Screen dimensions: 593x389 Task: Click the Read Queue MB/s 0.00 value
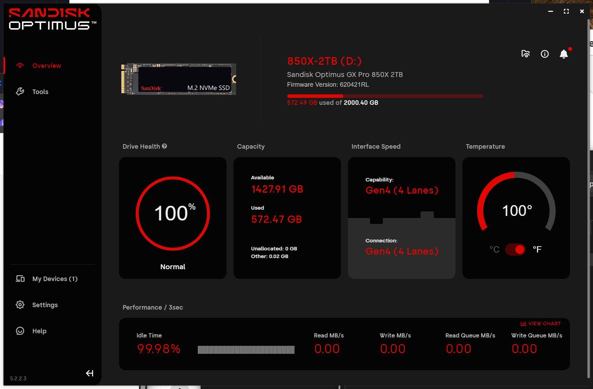point(458,349)
